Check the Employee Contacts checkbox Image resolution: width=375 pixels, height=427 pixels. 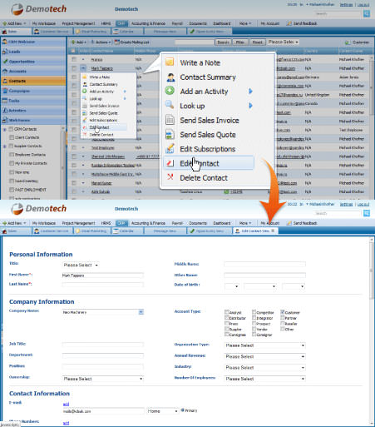click(x=12, y=155)
